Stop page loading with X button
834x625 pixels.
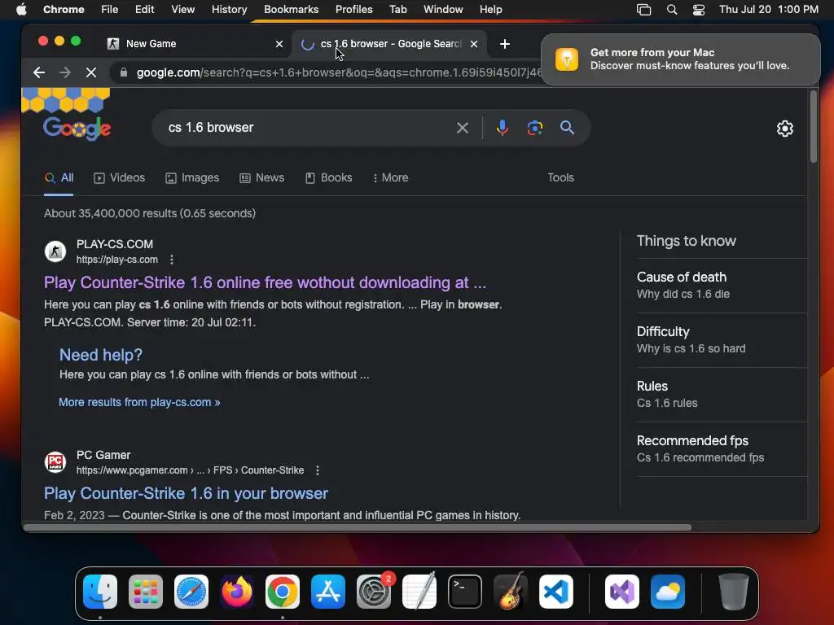click(x=91, y=72)
